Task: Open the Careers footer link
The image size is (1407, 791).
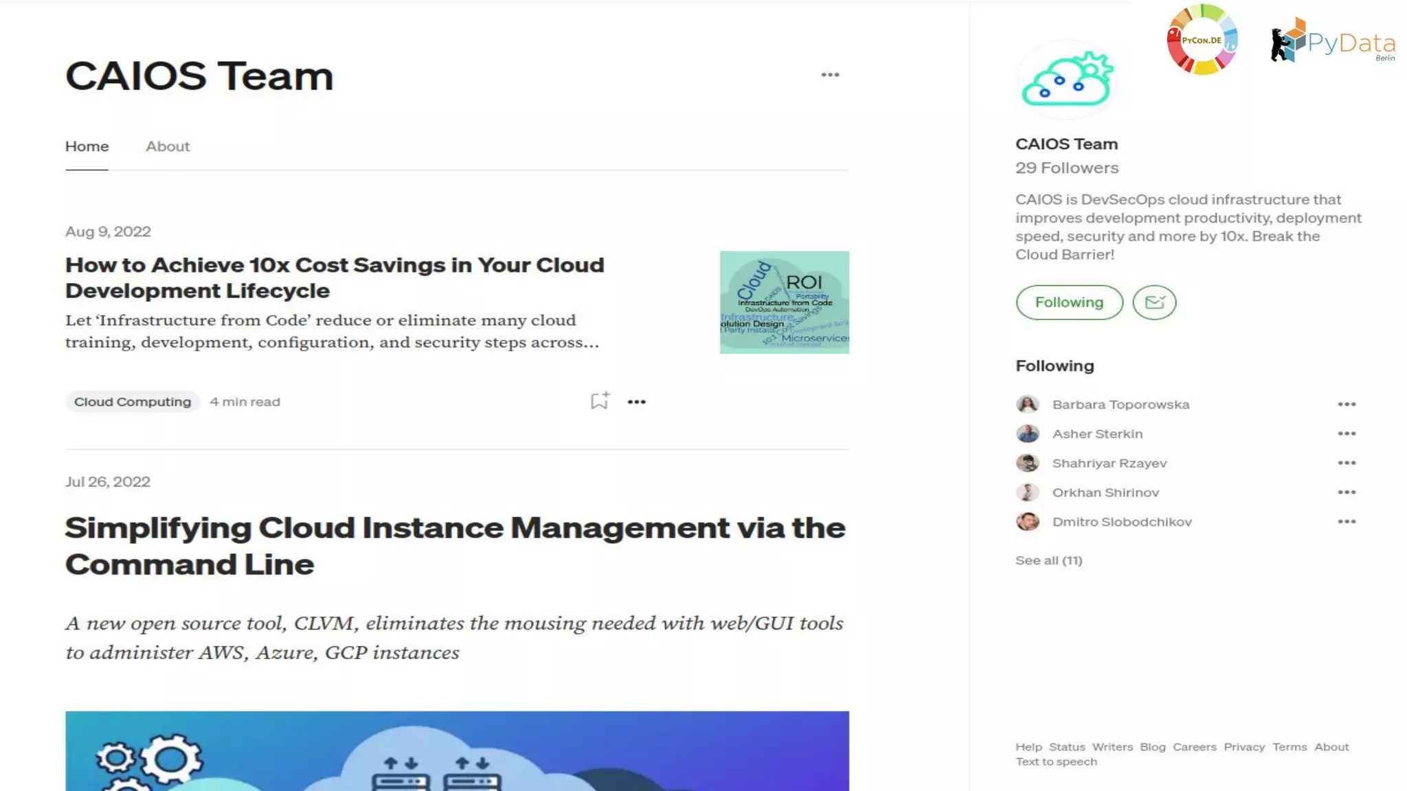Action: (1194, 747)
